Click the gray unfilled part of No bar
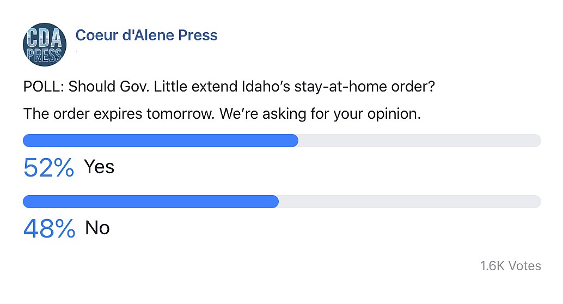Screen dimensions: 563x304 (x=409, y=202)
